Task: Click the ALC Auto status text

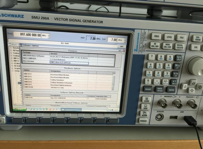Action: (65, 43)
